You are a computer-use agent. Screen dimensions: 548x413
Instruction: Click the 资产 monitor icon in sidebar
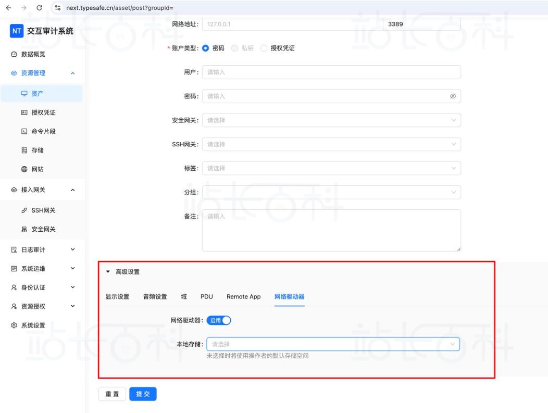click(x=24, y=94)
